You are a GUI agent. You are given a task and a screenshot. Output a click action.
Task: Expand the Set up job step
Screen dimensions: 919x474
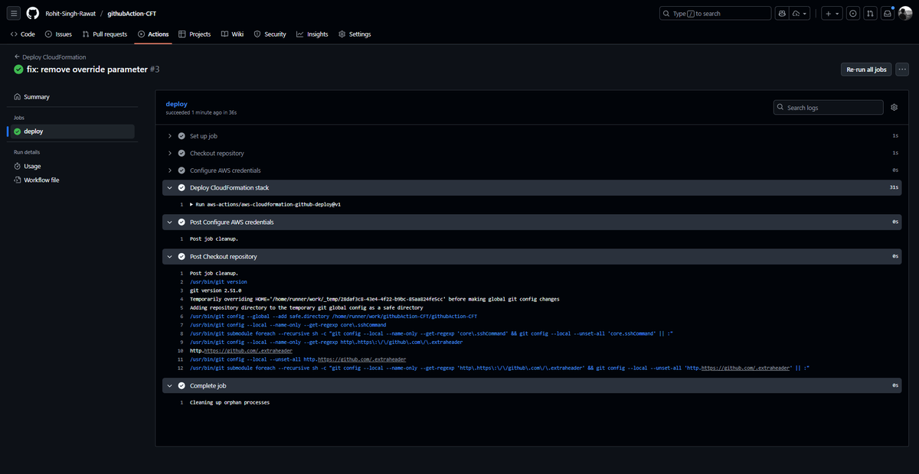coord(531,135)
